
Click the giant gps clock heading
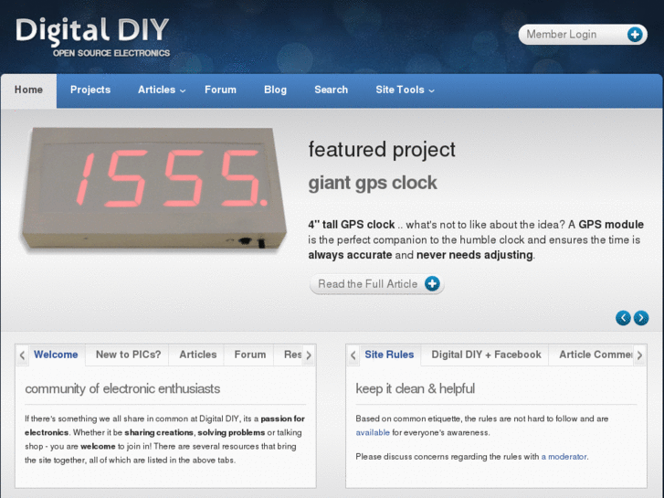pyautogui.click(x=373, y=183)
